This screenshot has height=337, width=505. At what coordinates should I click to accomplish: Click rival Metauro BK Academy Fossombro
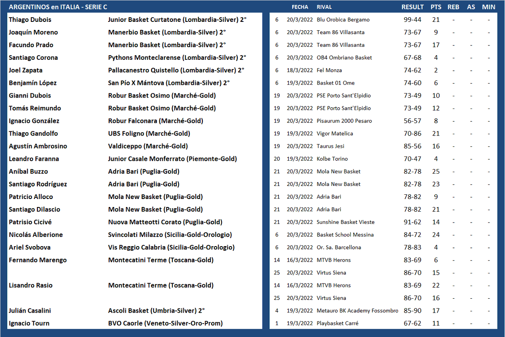[x=357, y=310]
